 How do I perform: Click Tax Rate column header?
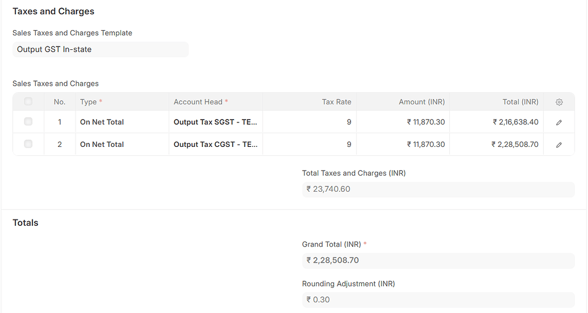point(310,102)
